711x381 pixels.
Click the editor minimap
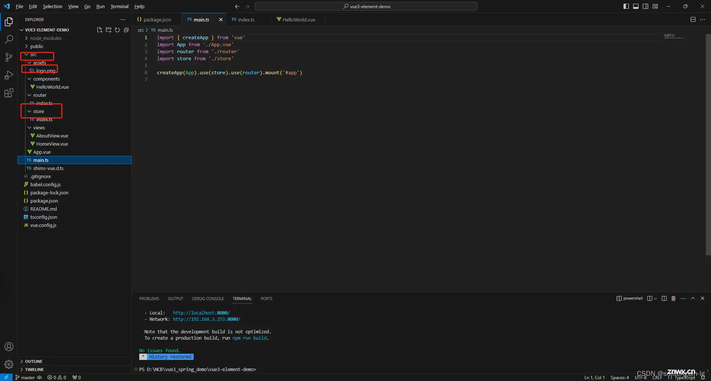pos(673,36)
